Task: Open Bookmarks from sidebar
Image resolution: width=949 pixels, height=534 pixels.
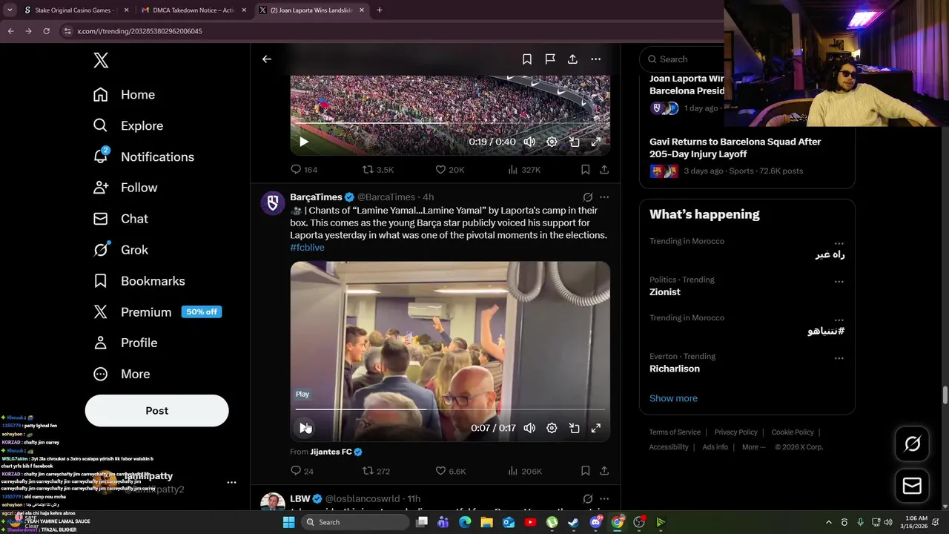Action: coord(139,281)
